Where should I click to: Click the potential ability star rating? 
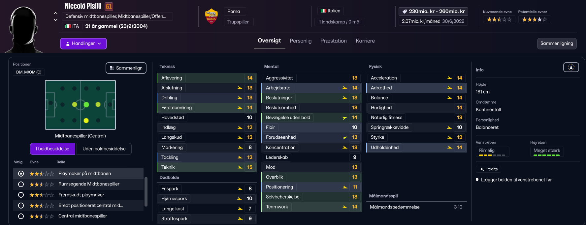click(535, 20)
